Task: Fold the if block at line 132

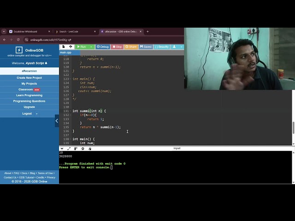Action: point(71,115)
